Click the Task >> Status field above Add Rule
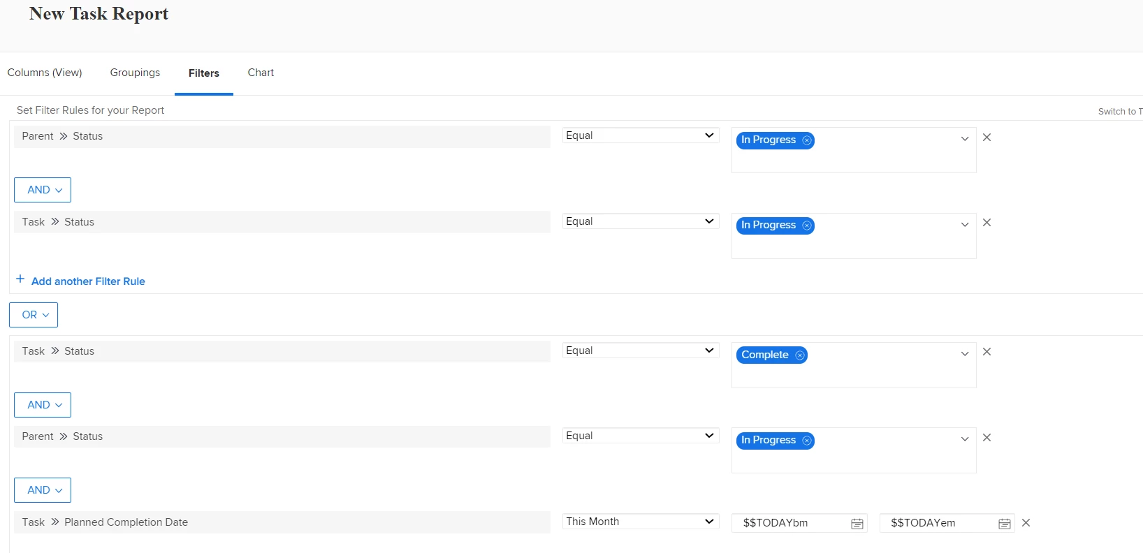The height and width of the screenshot is (553, 1143). click(282, 222)
